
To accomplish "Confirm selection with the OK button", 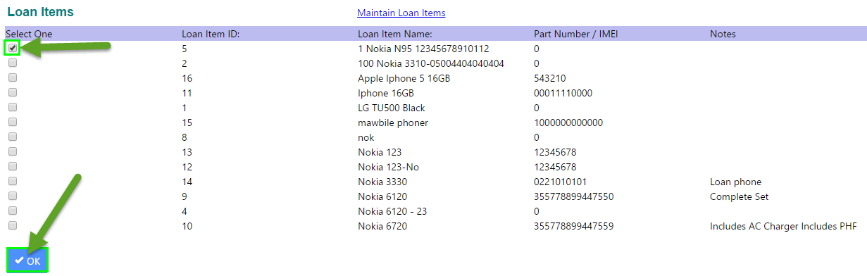I will (x=27, y=261).
